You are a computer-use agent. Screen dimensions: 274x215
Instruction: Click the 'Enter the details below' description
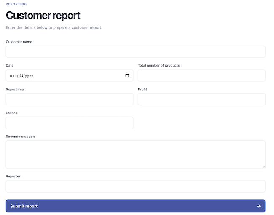[x=54, y=27]
